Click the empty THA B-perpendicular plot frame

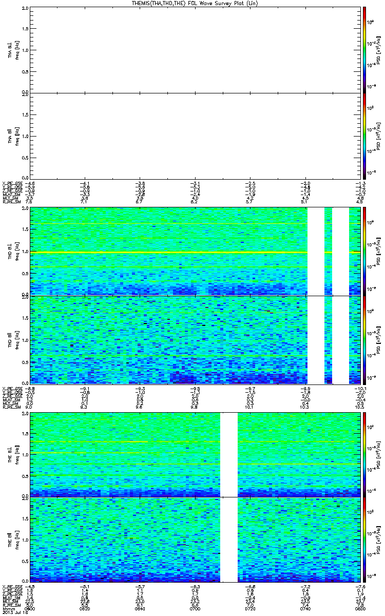[196, 49]
